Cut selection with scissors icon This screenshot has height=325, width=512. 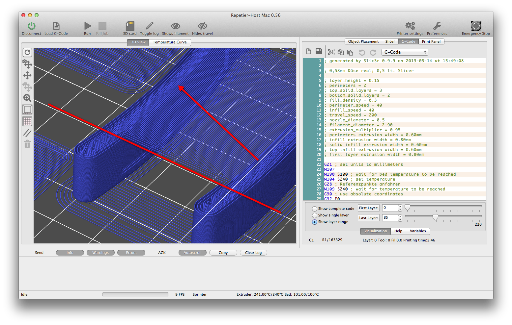[x=331, y=52]
